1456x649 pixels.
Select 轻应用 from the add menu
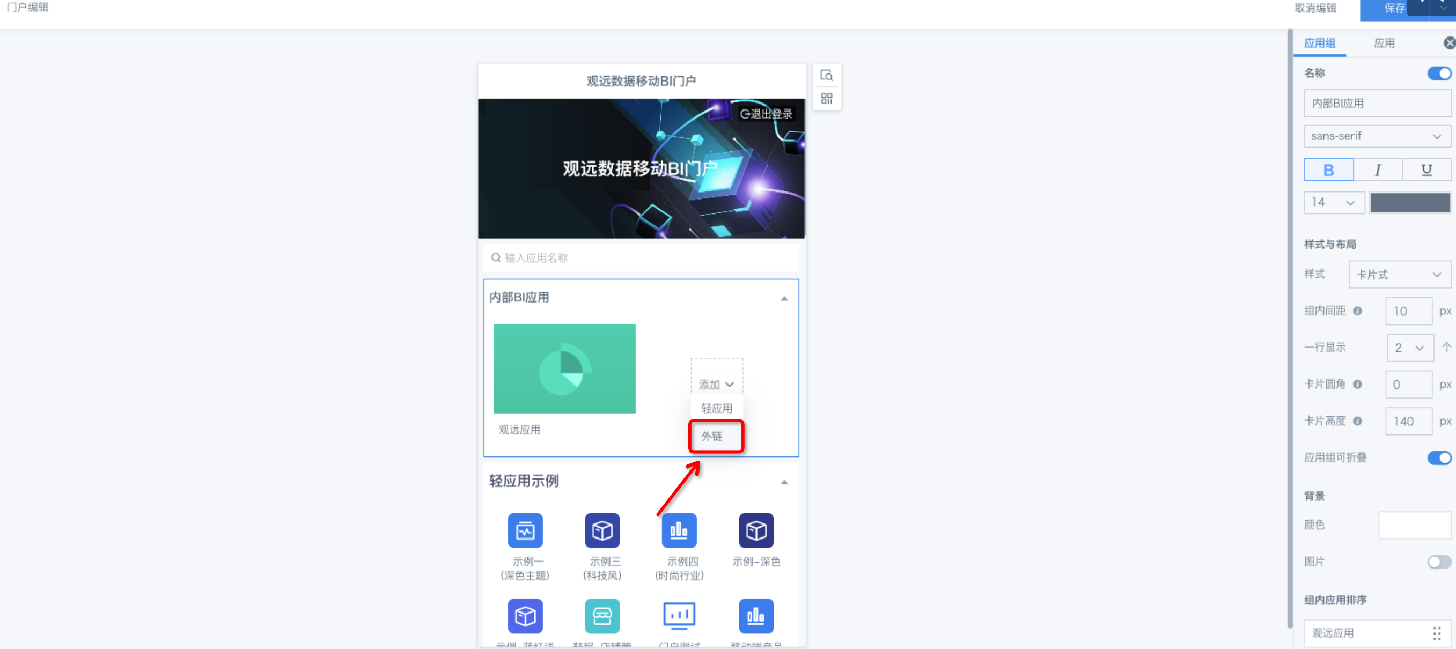point(716,408)
